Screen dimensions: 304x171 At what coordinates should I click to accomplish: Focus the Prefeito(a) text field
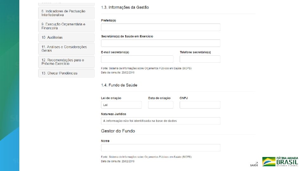[161, 27]
